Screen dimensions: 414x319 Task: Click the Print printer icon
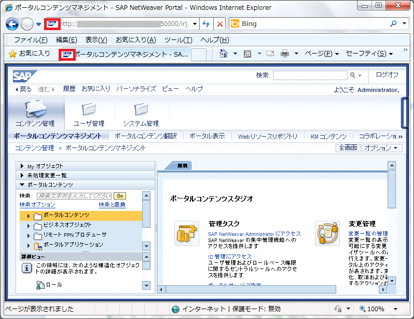point(285,54)
